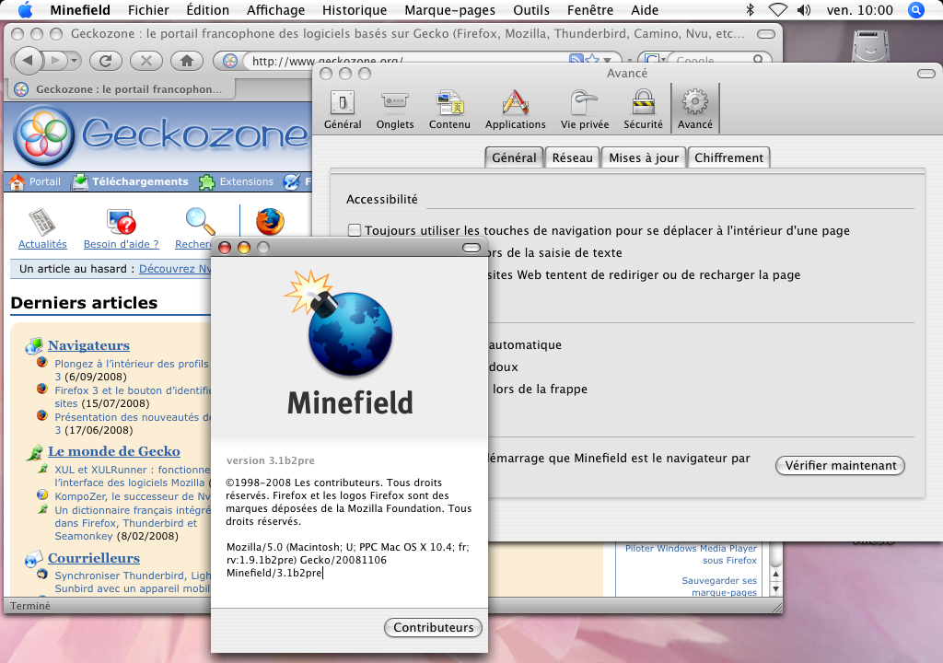Image resolution: width=943 pixels, height=663 pixels.
Task: Open the Historique menu
Action: [x=355, y=9]
